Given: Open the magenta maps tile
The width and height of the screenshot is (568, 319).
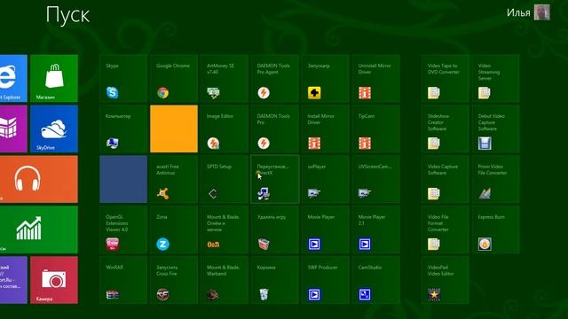Looking at the screenshot, I should pos(13,128).
